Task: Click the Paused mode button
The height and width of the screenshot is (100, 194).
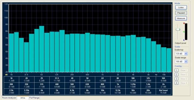Action: (181, 13)
